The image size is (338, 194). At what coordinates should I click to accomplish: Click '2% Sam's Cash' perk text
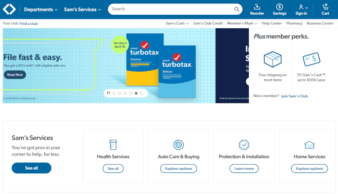[311, 78]
